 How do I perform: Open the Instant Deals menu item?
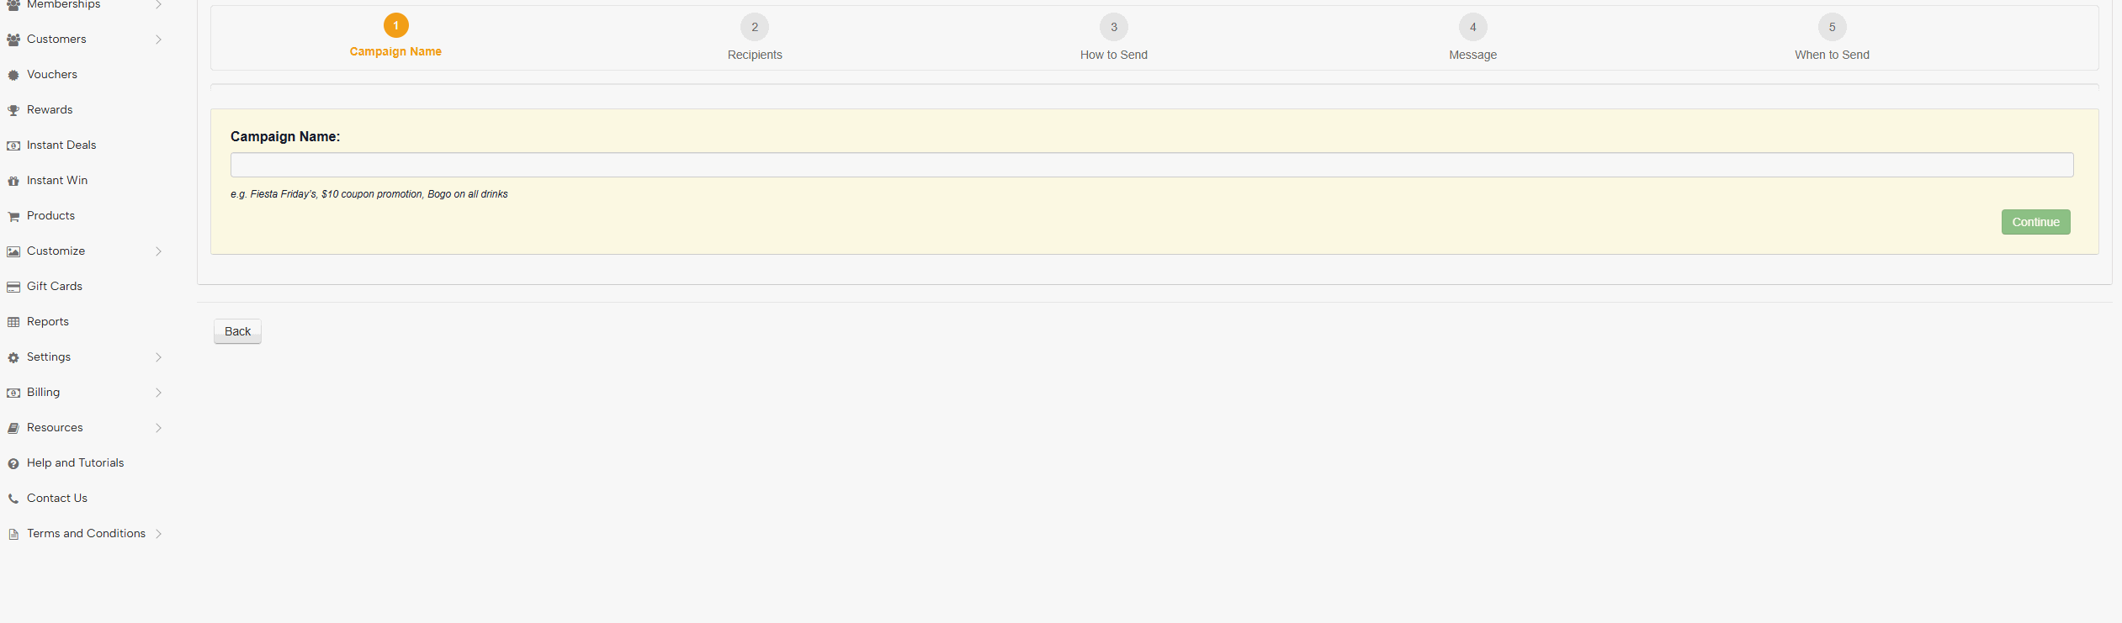click(x=61, y=145)
